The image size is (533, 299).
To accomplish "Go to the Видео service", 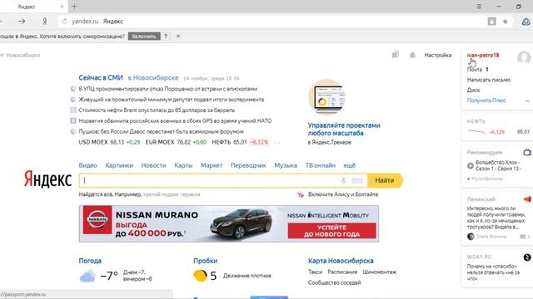I will [x=87, y=165].
